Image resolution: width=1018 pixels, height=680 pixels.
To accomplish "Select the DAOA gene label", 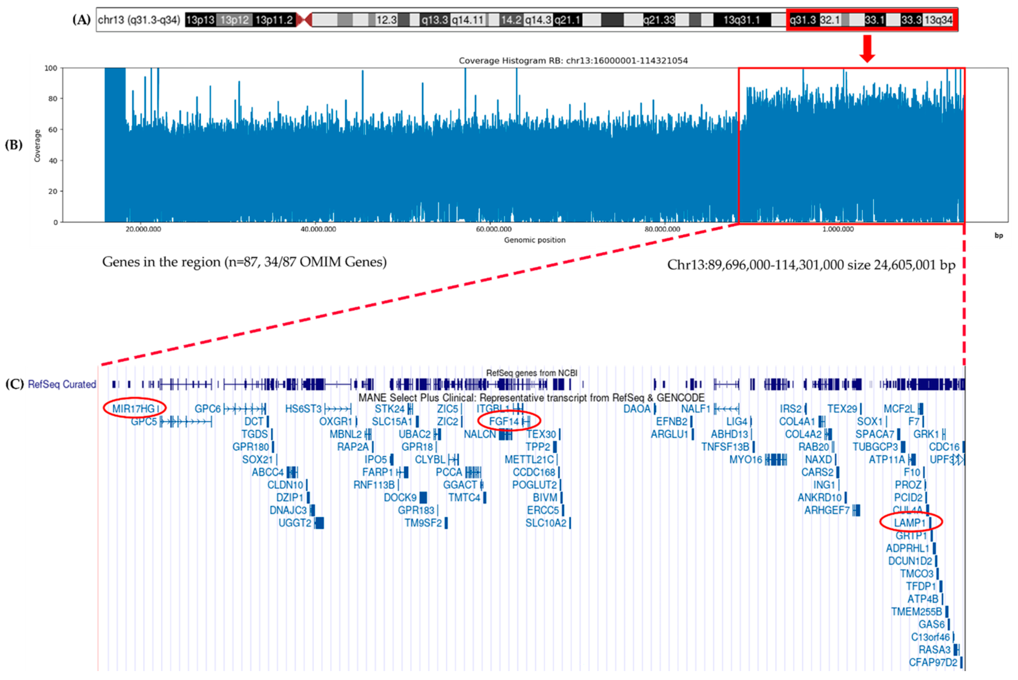I will click(637, 409).
